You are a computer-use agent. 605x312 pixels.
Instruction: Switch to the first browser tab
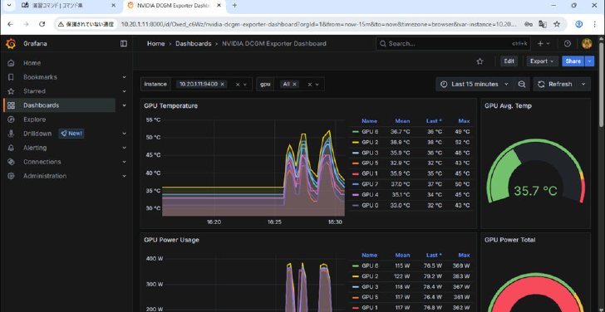pos(70,5)
